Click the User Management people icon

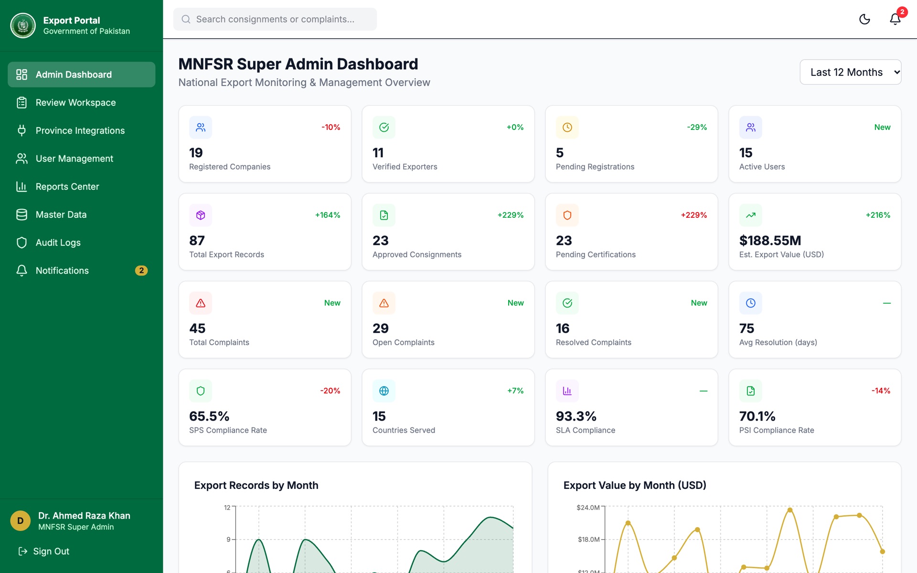[21, 159]
